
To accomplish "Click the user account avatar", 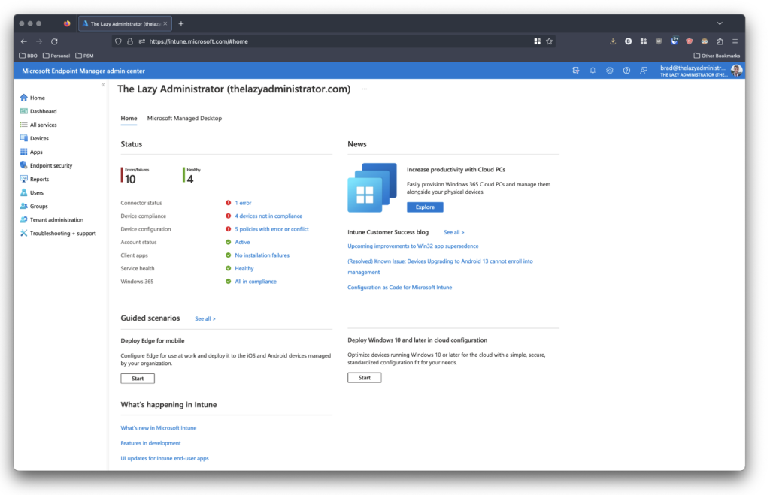I will pyautogui.click(x=735, y=71).
